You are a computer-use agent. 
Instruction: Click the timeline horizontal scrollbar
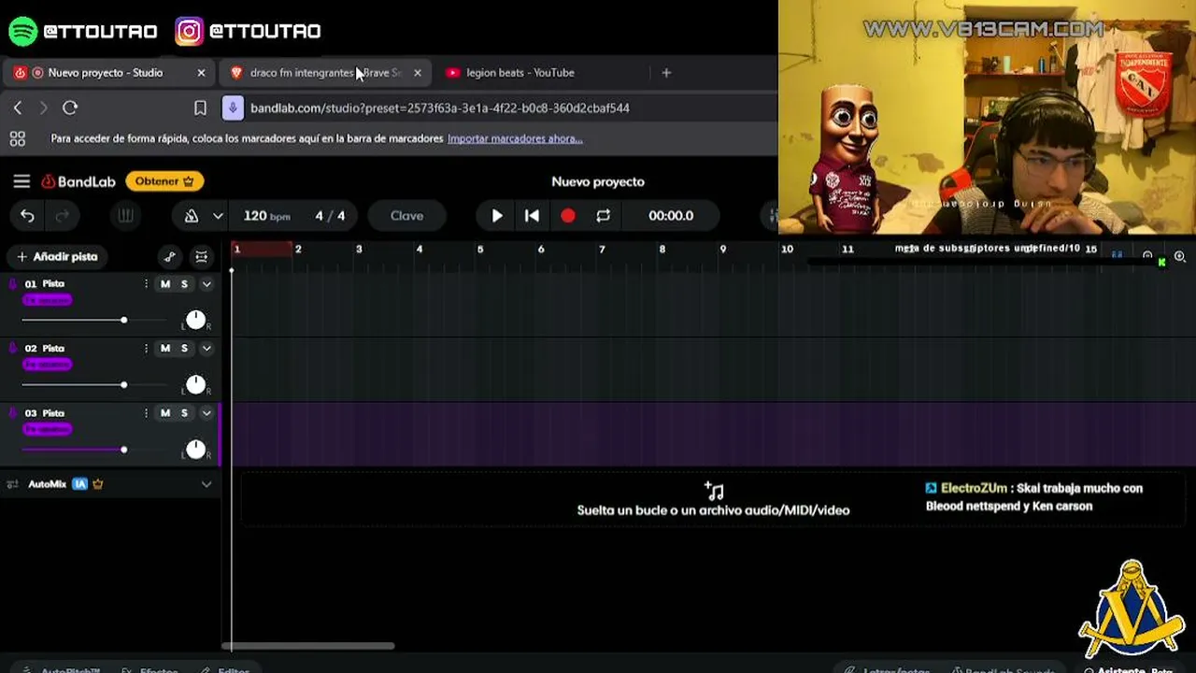click(x=307, y=646)
